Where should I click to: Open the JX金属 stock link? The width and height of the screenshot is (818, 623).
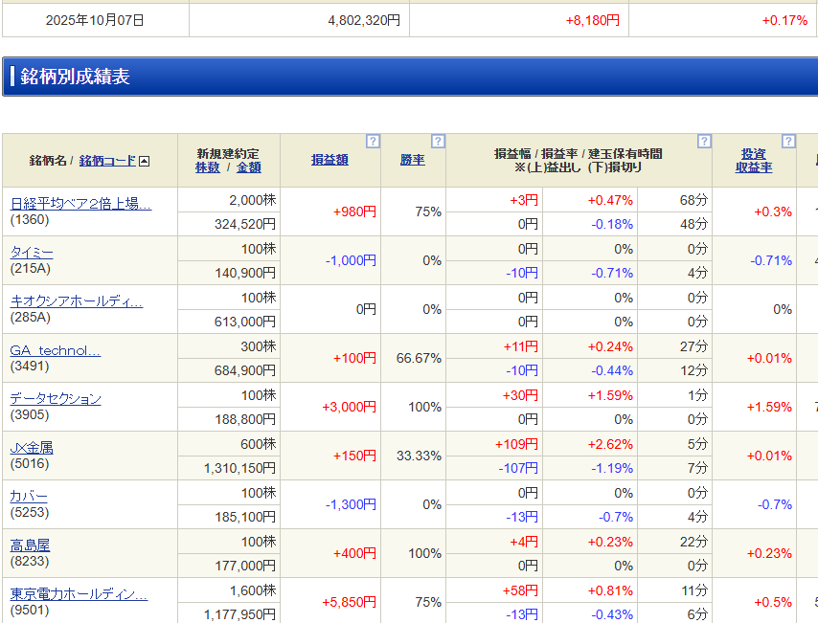tap(31, 447)
